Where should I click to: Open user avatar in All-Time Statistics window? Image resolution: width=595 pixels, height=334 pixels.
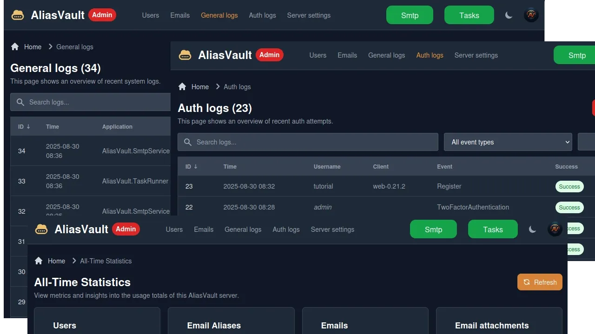(x=555, y=229)
